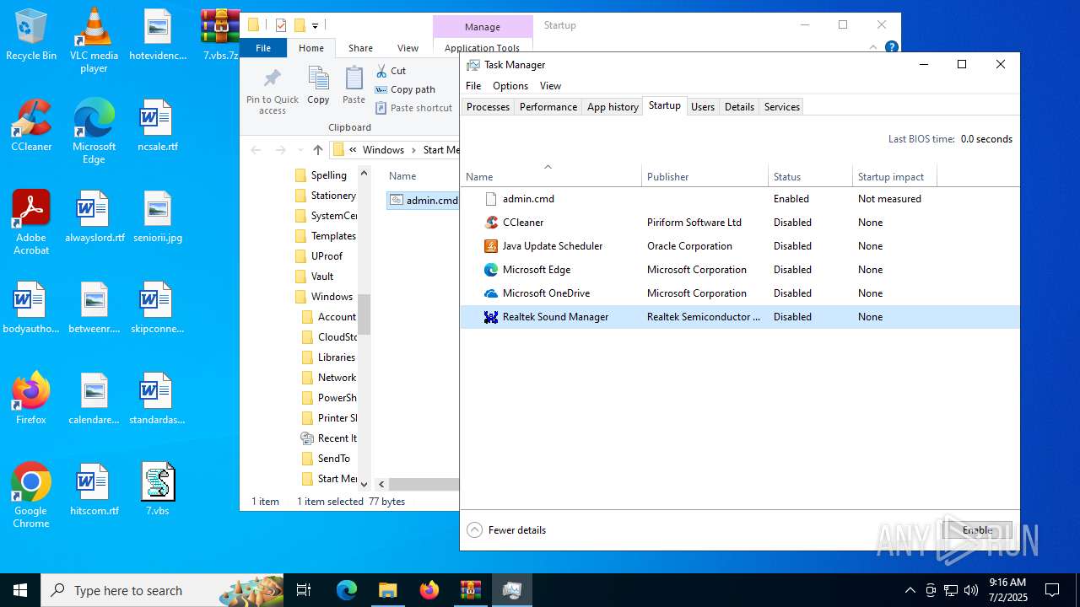Open Task Manager Options menu
The height and width of the screenshot is (607, 1080).
click(x=510, y=86)
